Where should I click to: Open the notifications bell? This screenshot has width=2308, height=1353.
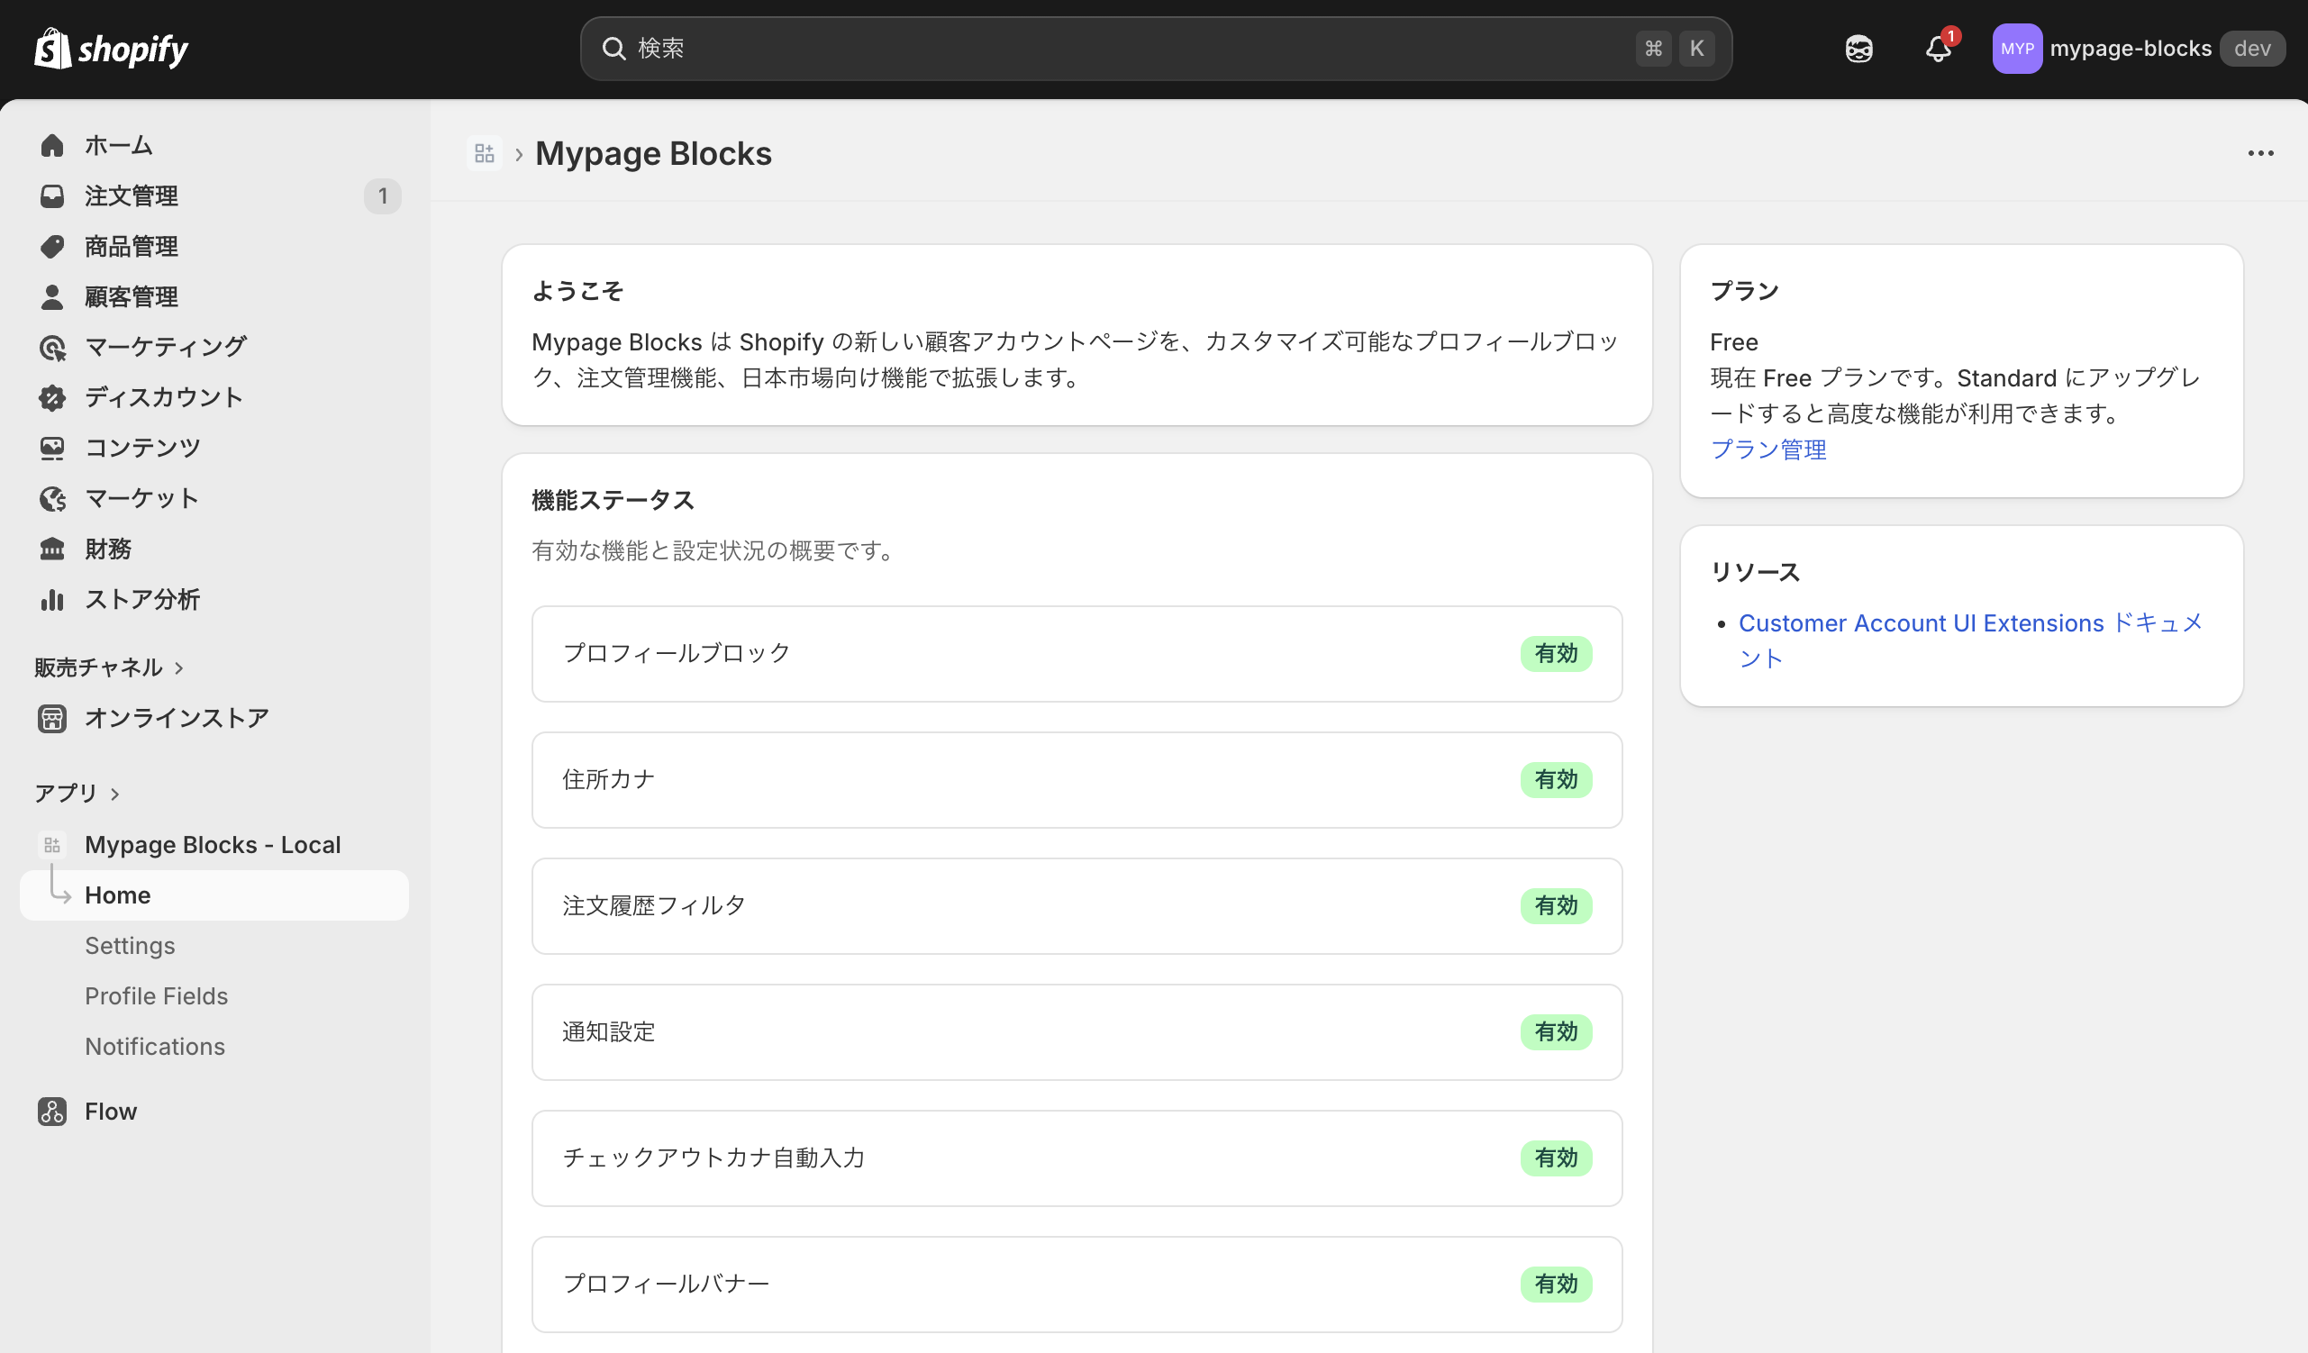point(1938,49)
